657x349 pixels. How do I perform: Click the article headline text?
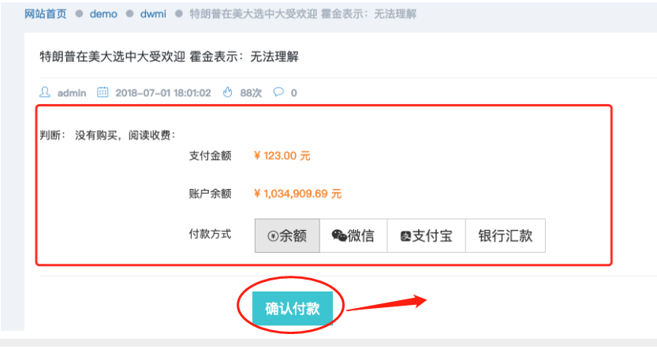pyautogui.click(x=170, y=57)
